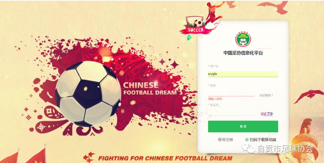Screen dimensions: 324x163
Task: Click 扫码下载移动端 mobile download link
Action: tap(263, 140)
